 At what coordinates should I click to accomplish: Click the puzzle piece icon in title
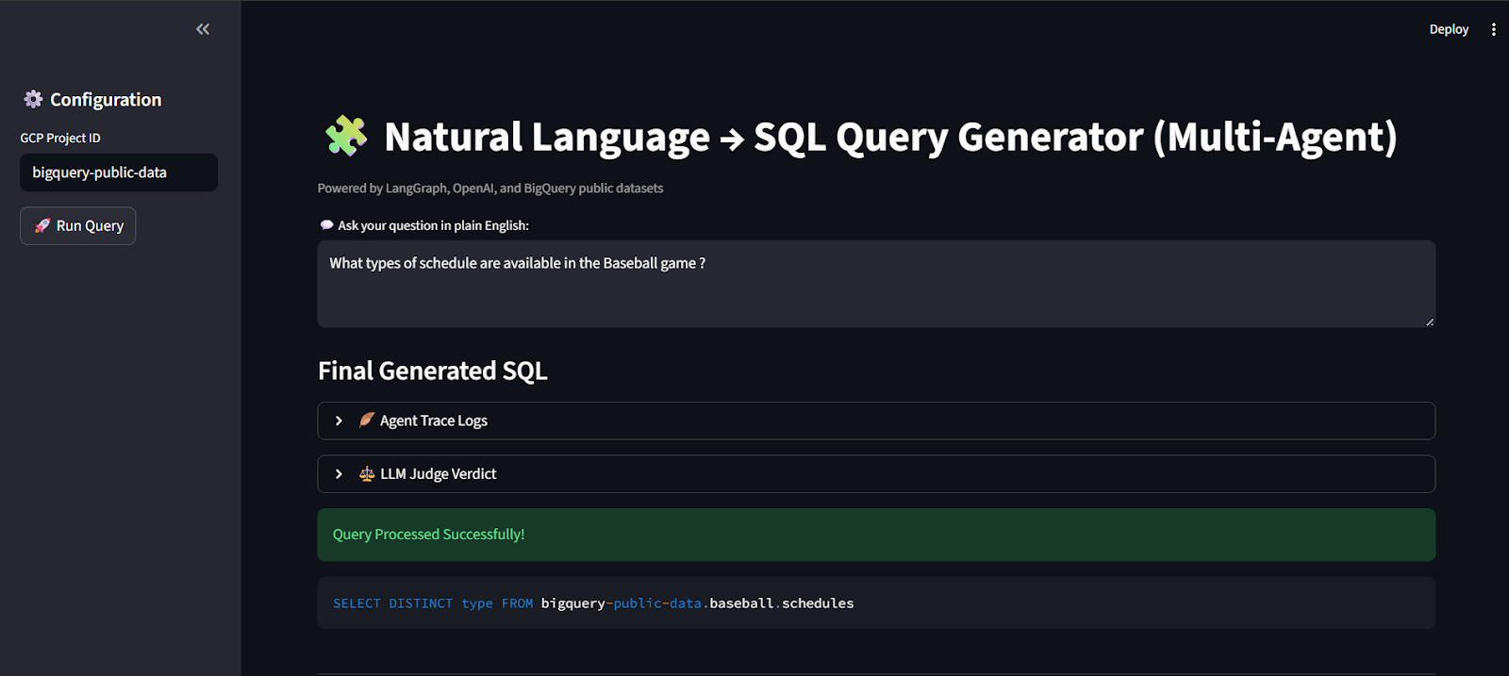346,136
